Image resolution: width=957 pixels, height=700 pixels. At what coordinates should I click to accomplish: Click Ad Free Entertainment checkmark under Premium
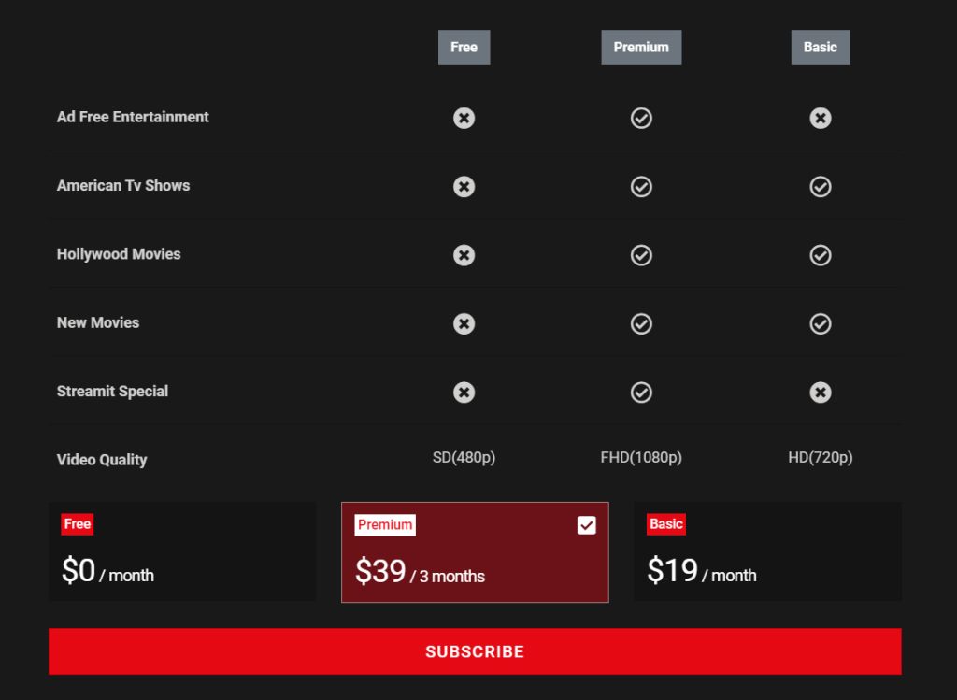tap(641, 118)
